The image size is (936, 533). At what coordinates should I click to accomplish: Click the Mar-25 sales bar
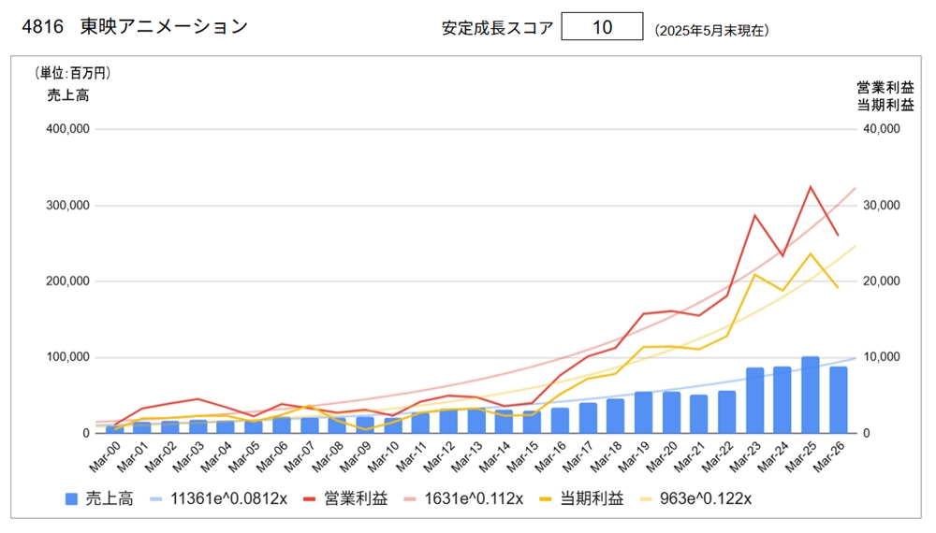[x=810, y=395]
